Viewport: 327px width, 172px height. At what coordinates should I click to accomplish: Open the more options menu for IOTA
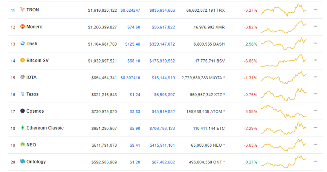(x=315, y=77)
